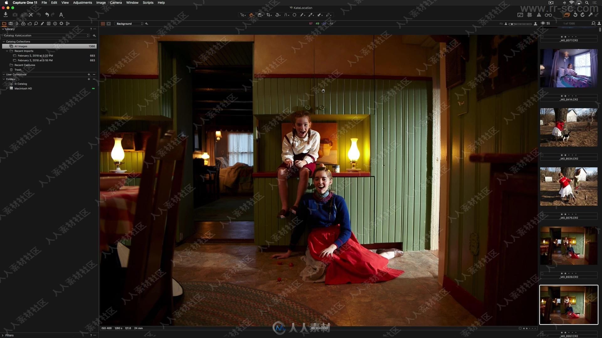Image resolution: width=602 pixels, height=338 pixels.
Task: Tick the checkbox above _MG_8929.CR2 label
Action: tap(542, 274)
